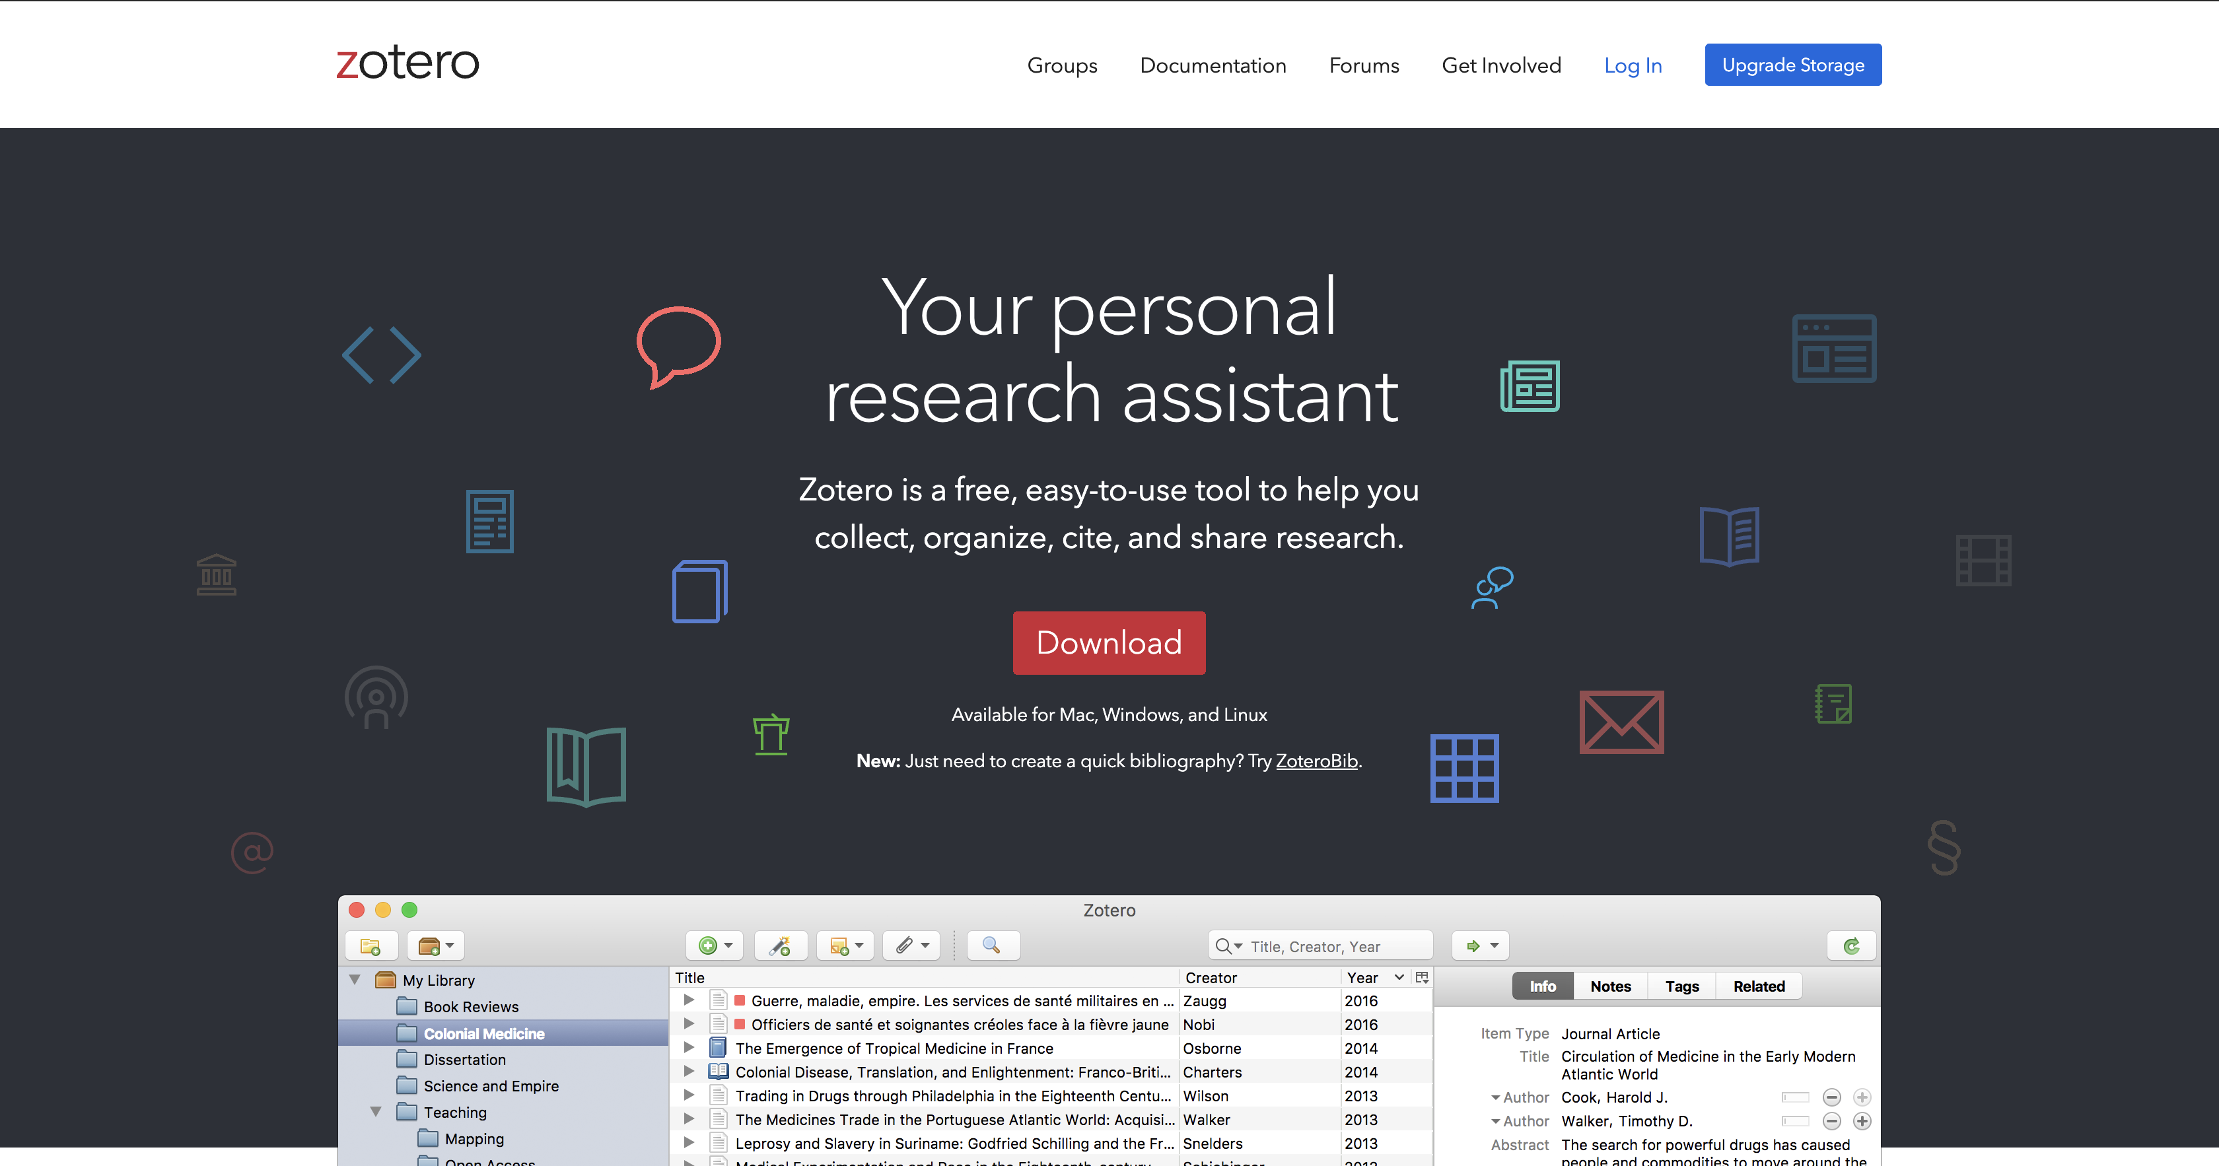Image resolution: width=2219 pixels, height=1166 pixels.
Task: Remove author Cook with minus button
Action: pos(1832,1097)
